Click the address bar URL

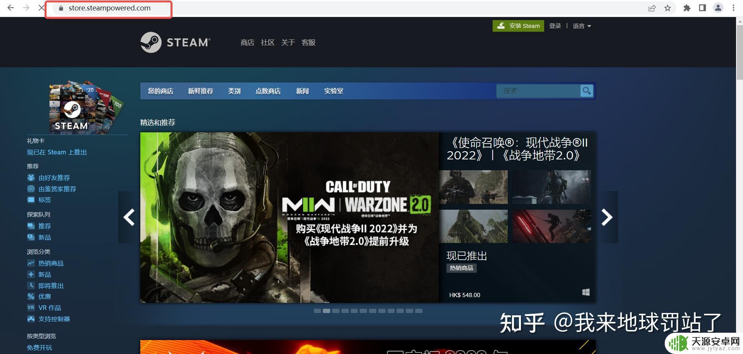point(110,8)
